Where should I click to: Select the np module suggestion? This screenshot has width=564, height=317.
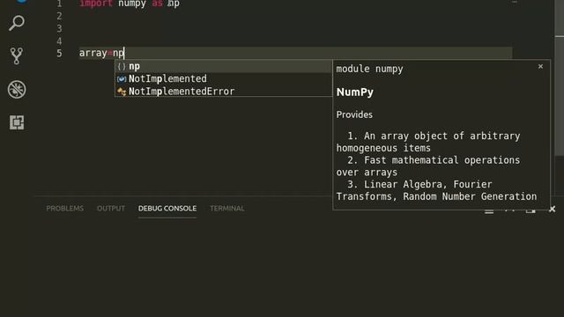pyautogui.click(x=223, y=67)
